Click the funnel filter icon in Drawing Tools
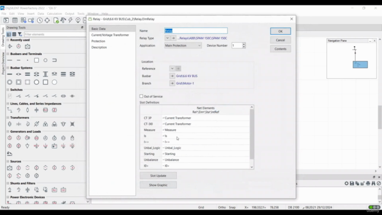 click(x=20, y=35)
